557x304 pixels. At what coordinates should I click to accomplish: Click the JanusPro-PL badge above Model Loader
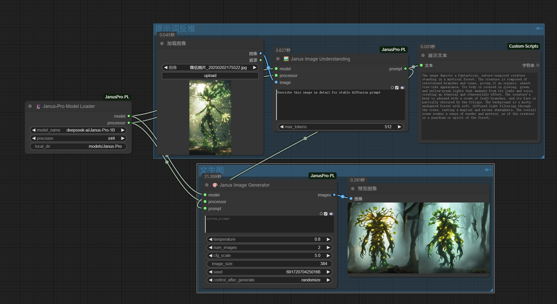click(x=117, y=97)
